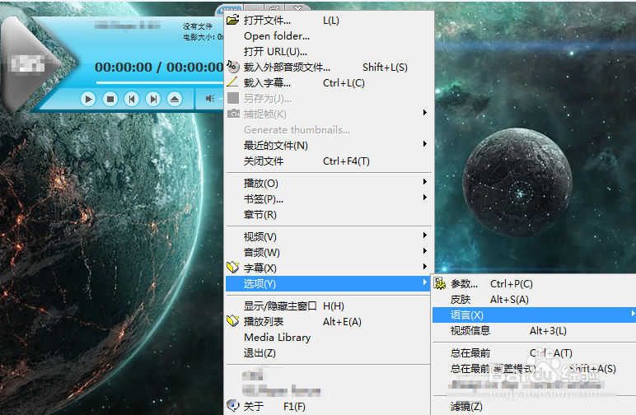The image size is (636, 415).
Task: Open 参数... preferences in submenu
Action: (x=534, y=284)
